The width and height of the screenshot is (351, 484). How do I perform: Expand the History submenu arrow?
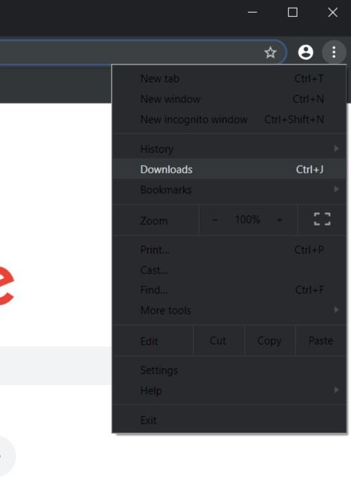[x=336, y=149]
